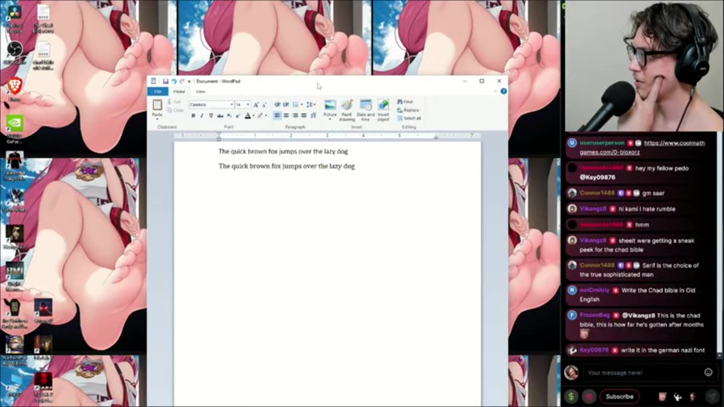This screenshot has height=407, width=724.
Task: Start a bulleted list
Action: (x=295, y=105)
